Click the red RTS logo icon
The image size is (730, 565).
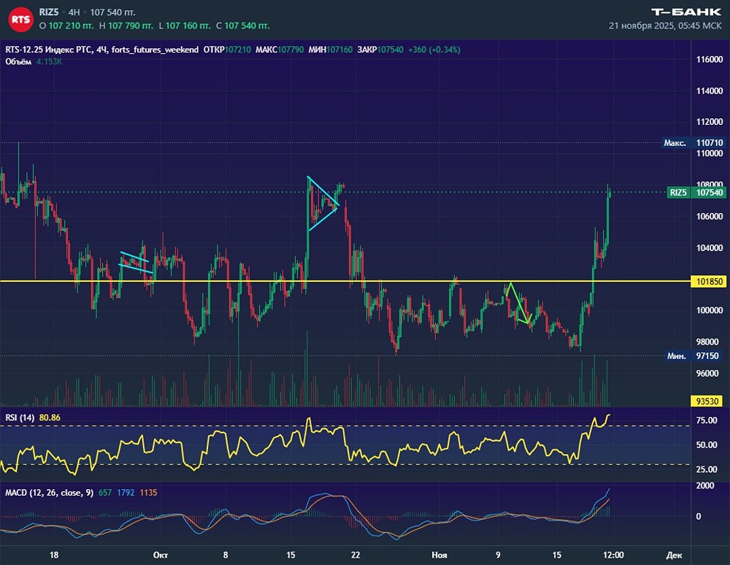click(21, 19)
